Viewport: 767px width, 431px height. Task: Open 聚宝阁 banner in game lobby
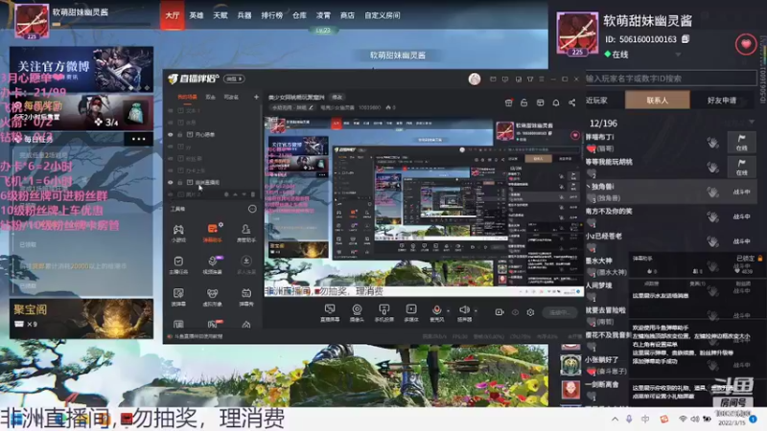click(81, 319)
